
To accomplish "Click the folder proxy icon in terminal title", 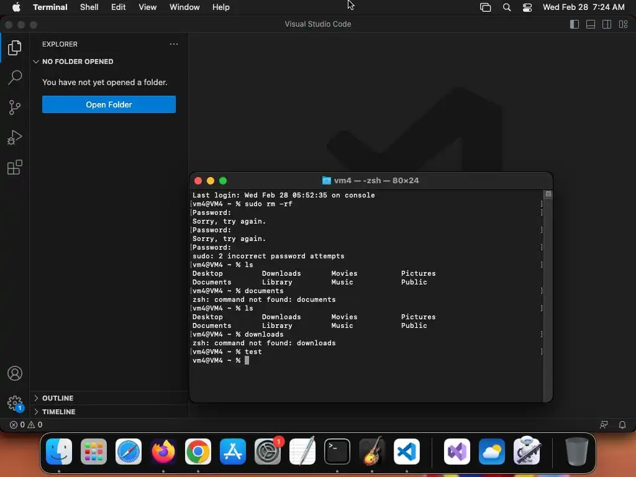I will click(327, 181).
